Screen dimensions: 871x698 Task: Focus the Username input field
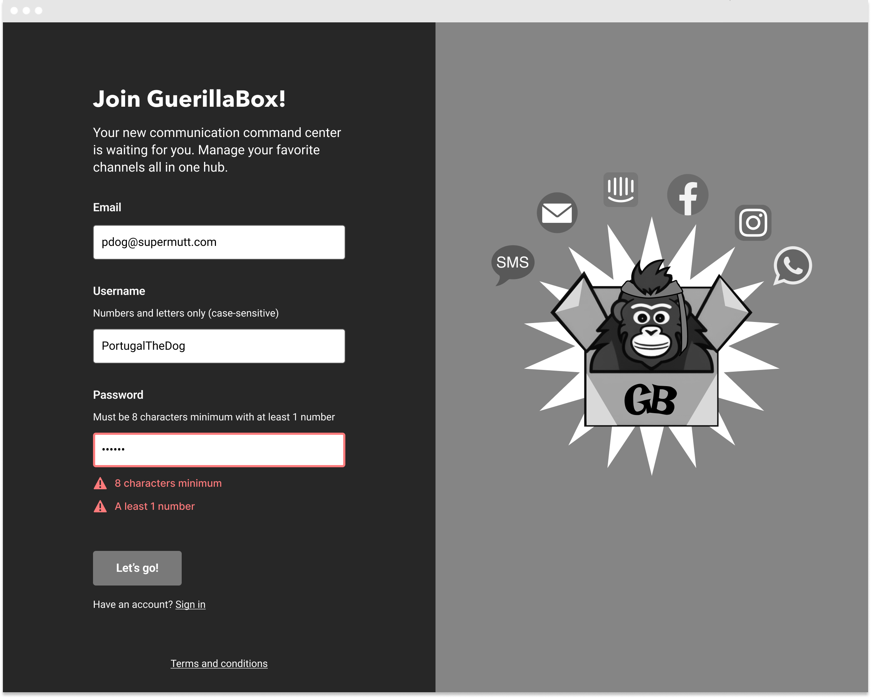click(x=219, y=346)
